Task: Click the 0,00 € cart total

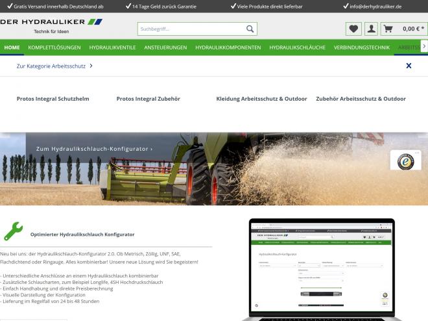Action: point(413,29)
